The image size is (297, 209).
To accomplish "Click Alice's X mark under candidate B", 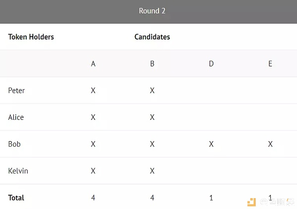I will 152,117.
